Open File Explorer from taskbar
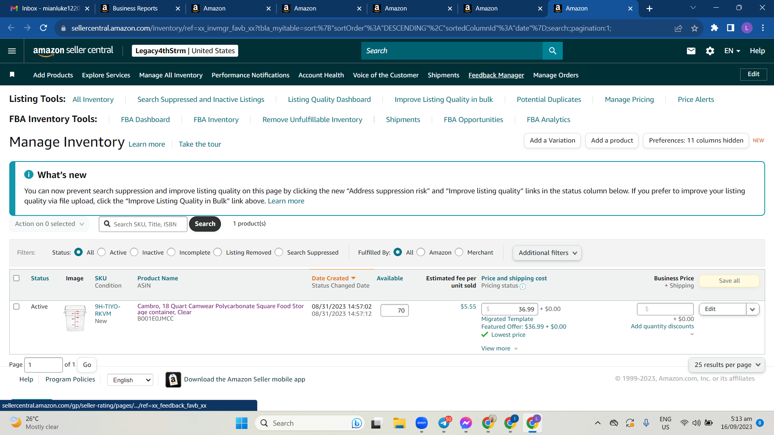The width and height of the screenshot is (774, 435). (x=399, y=423)
